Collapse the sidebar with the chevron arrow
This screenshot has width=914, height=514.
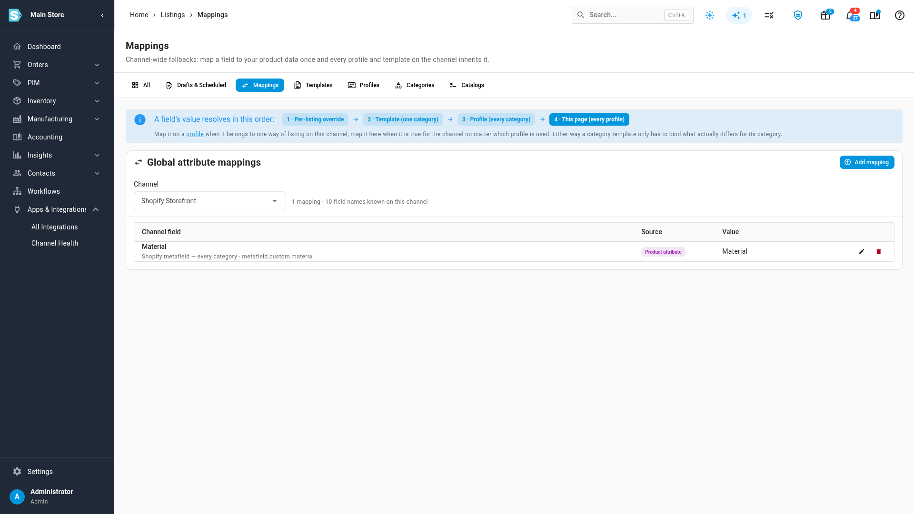(x=102, y=15)
